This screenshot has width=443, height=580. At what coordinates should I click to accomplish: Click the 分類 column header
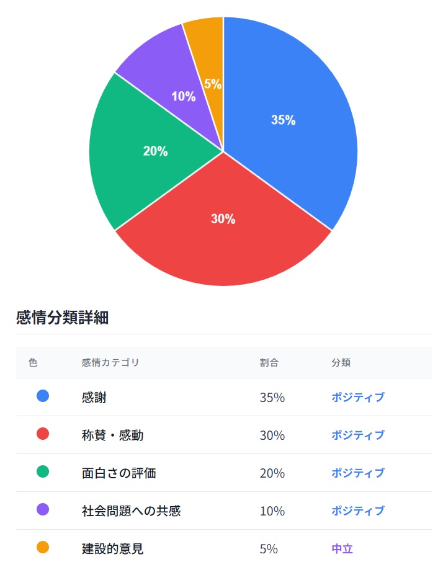click(x=341, y=362)
